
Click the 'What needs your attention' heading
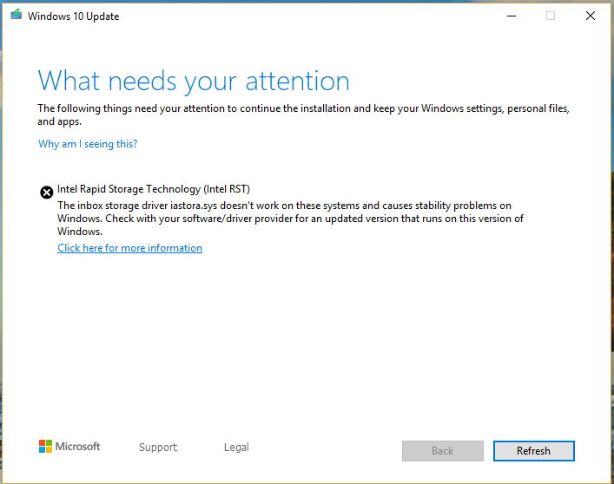[x=194, y=82]
